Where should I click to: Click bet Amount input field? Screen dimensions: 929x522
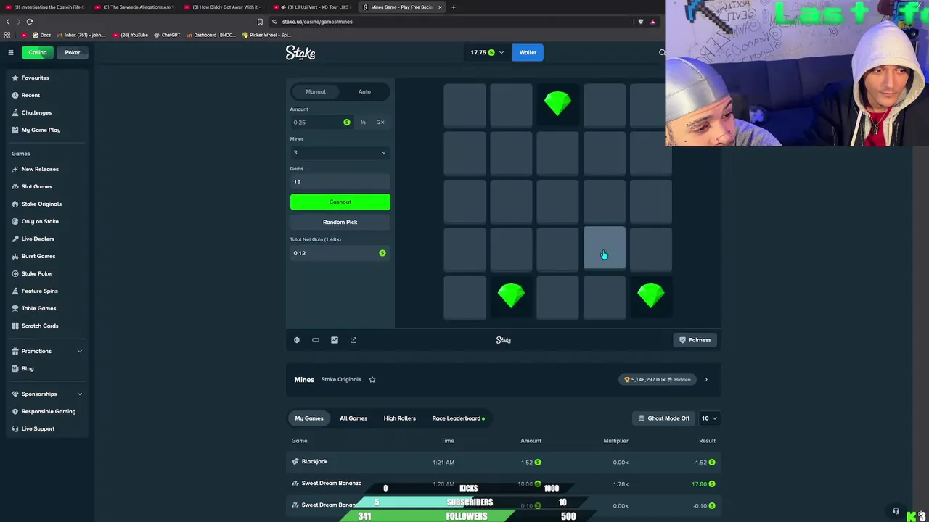pos(322,122)
